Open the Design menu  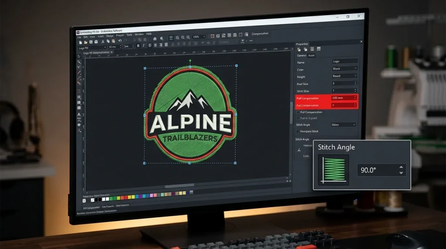click(110, 36)
